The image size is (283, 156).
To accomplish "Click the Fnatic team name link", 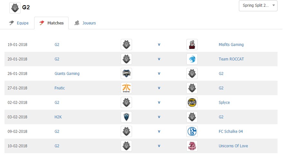I will click(x=60, y=88).
